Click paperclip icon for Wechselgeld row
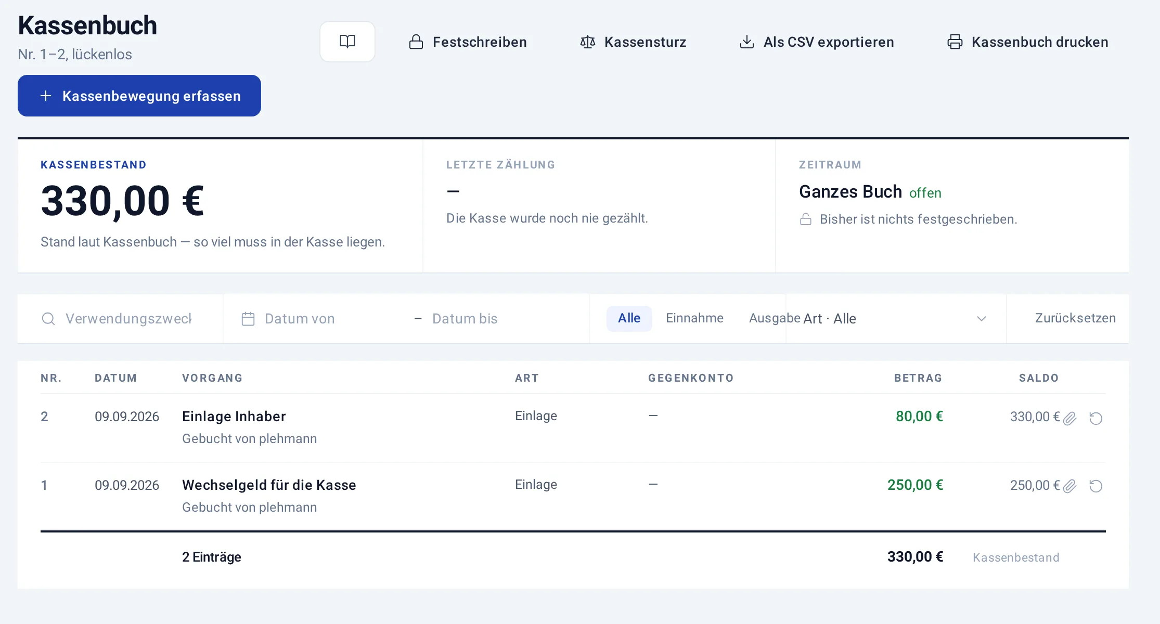1160x624 pixels. [1069, 486]
